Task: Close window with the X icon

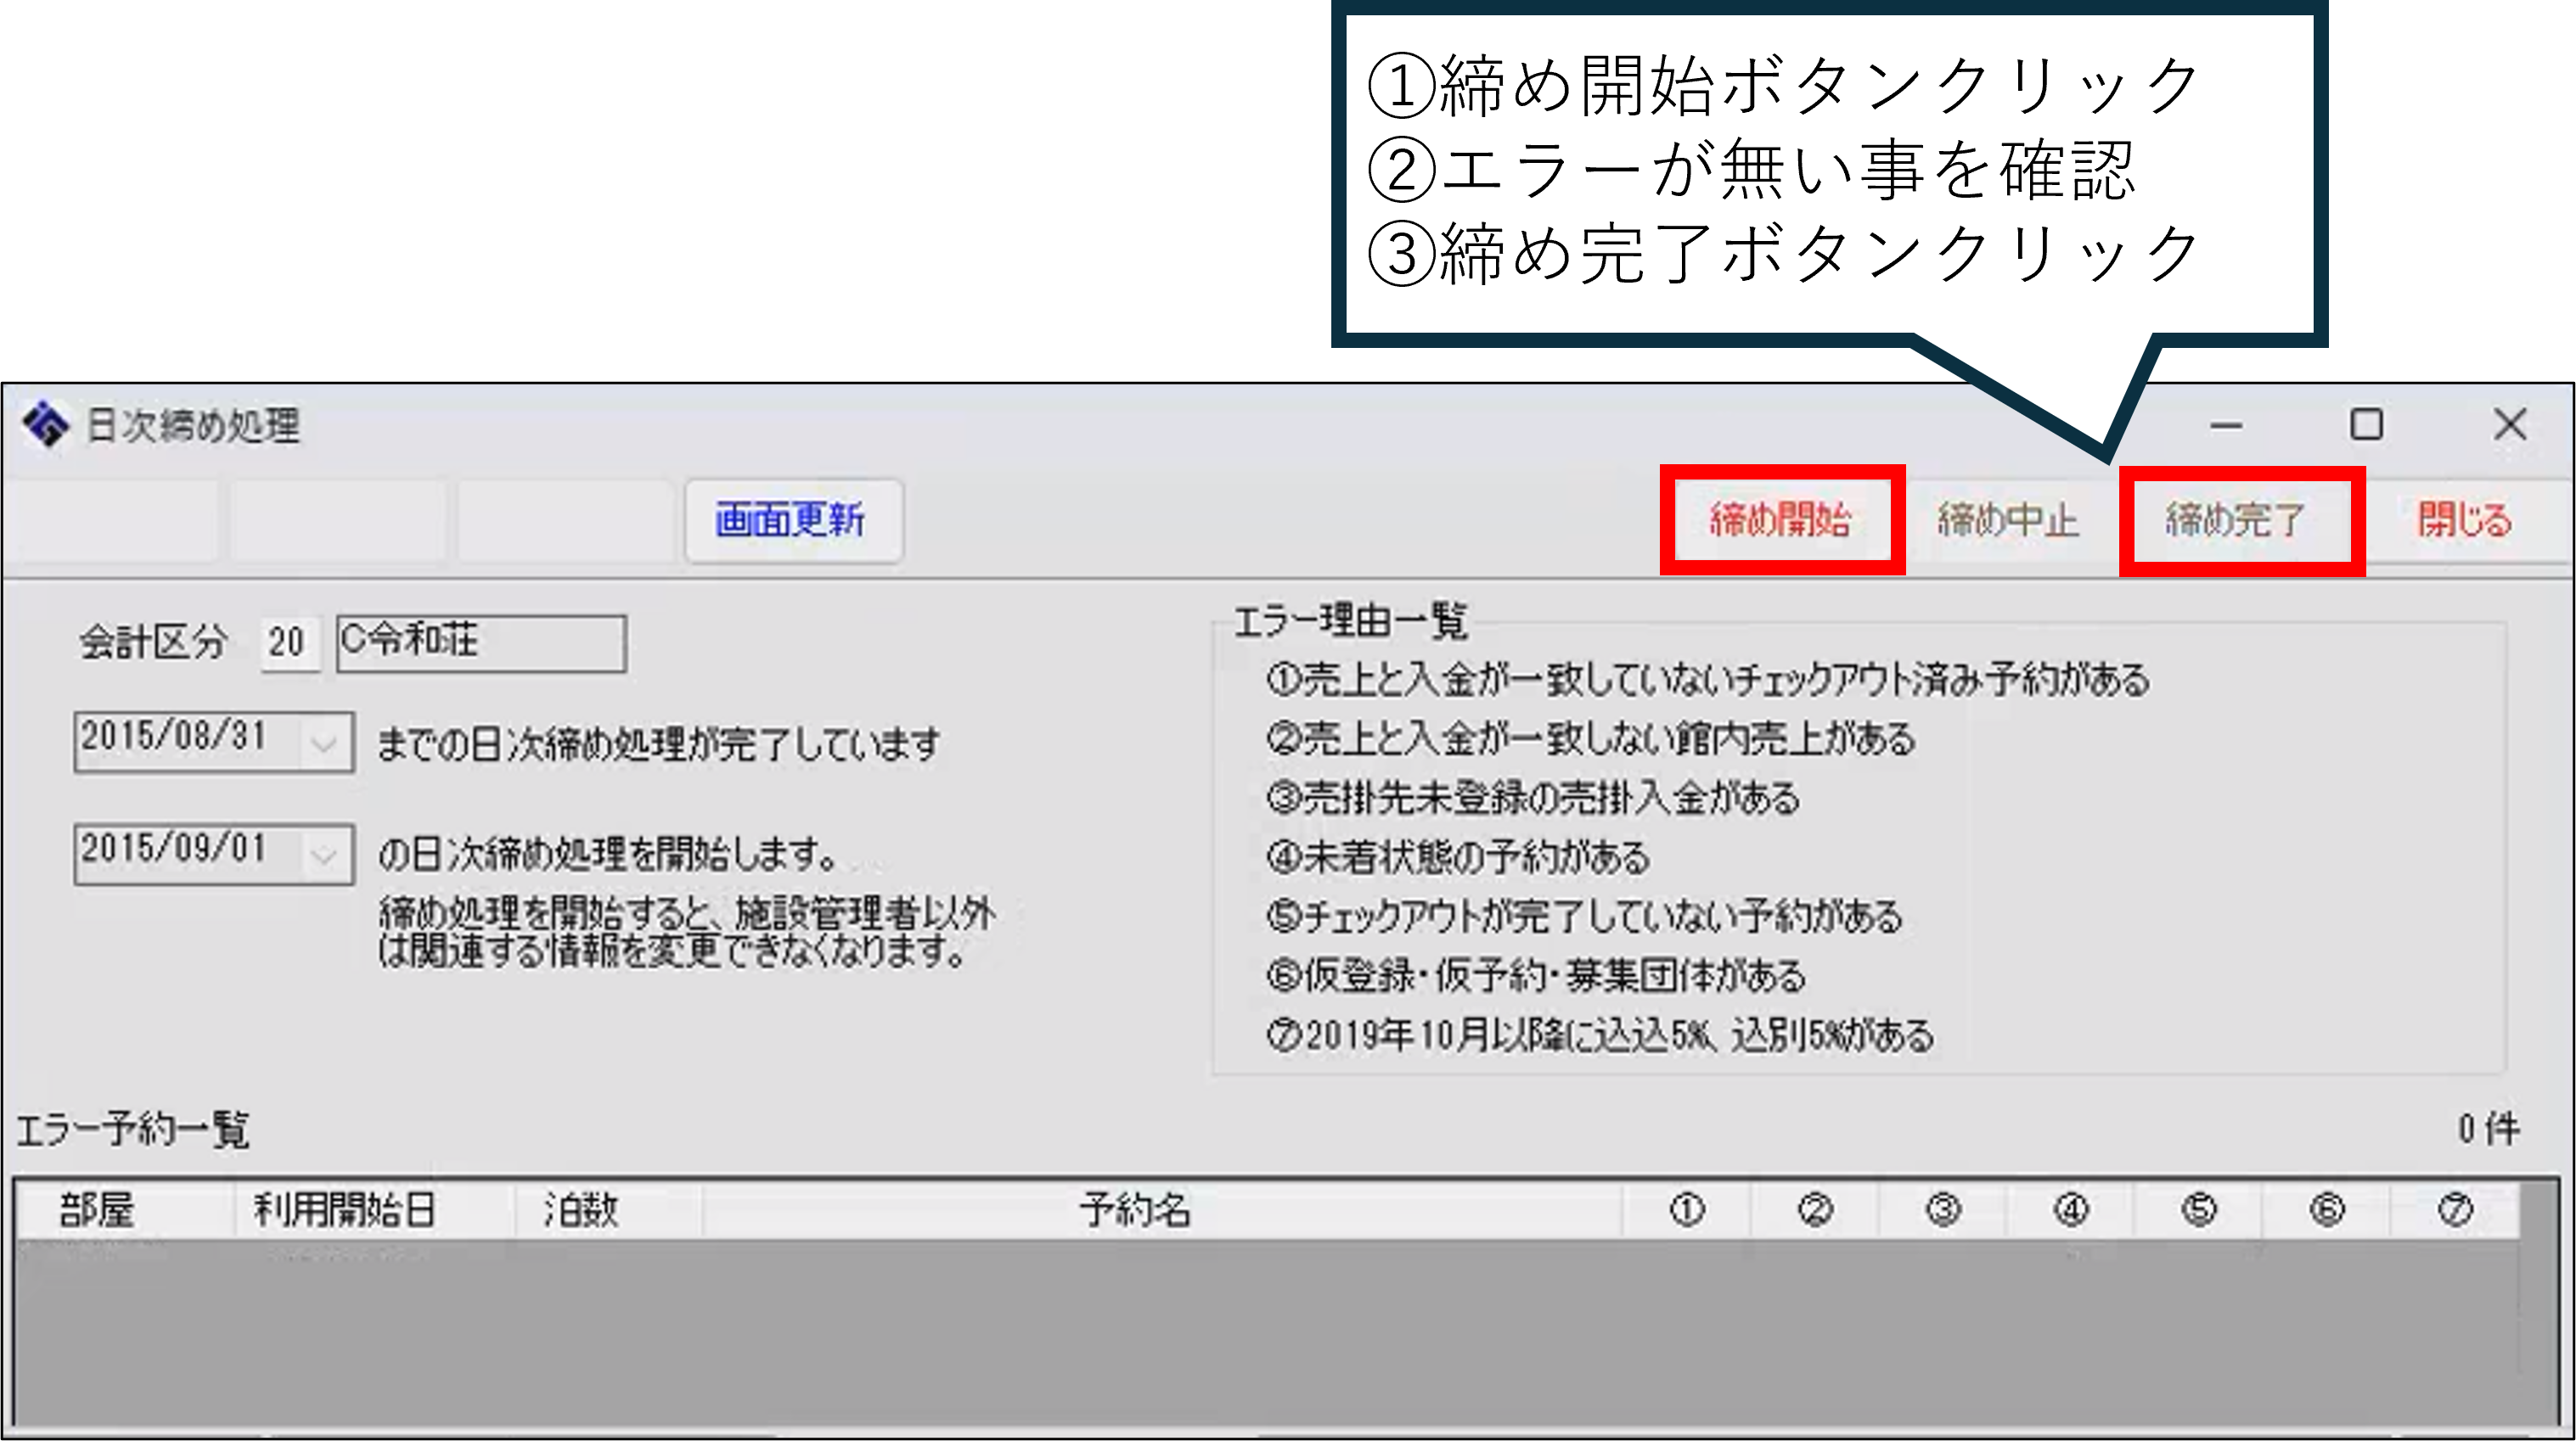Action: pos(2509,426)
